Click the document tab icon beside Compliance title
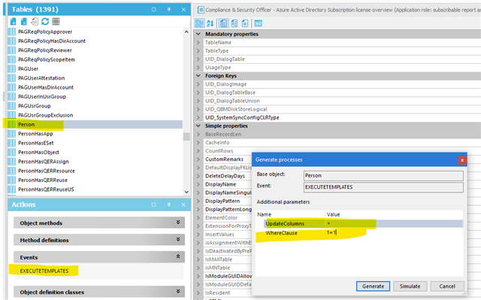The image size is (481, 300). 201,10
